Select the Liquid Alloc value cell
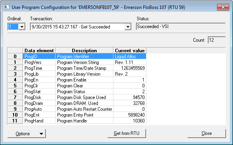The width and height of the screenshot is (233, 145). (x=130, y=57)
